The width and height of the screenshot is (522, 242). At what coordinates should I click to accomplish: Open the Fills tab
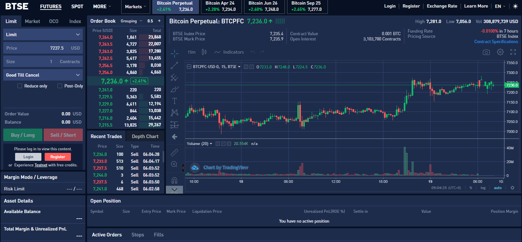coord(159,235)
